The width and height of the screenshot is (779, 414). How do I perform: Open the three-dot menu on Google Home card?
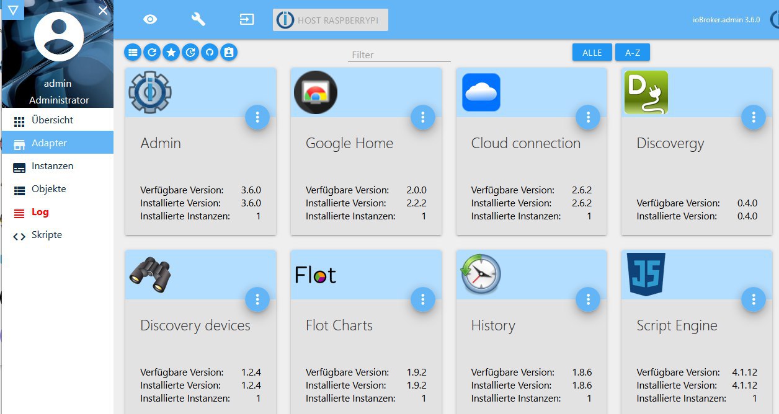coord(423,117)
